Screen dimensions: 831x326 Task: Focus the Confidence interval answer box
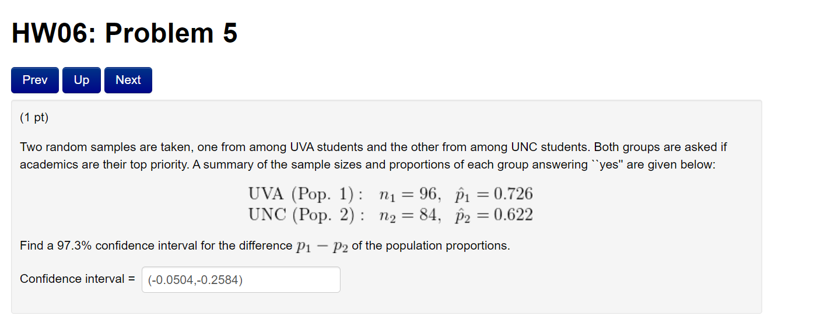coord(241,280)
